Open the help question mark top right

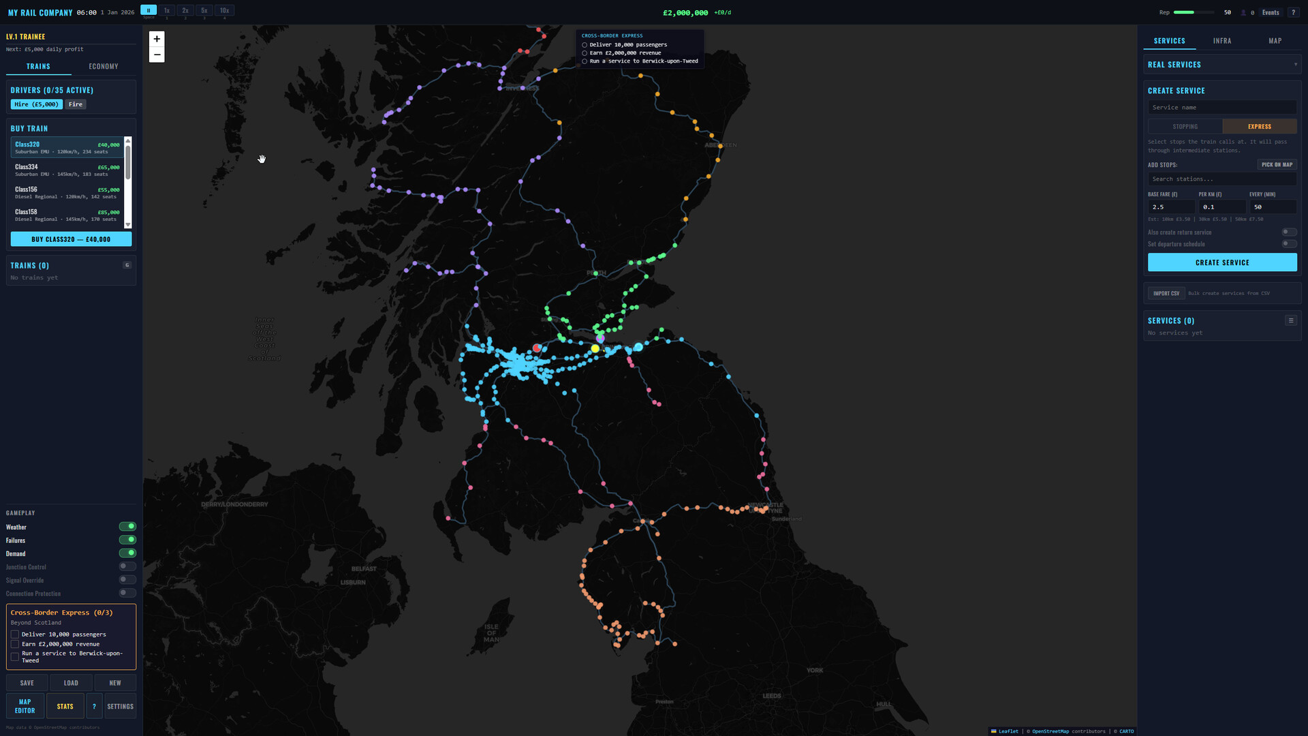(x=1293, y=12)
